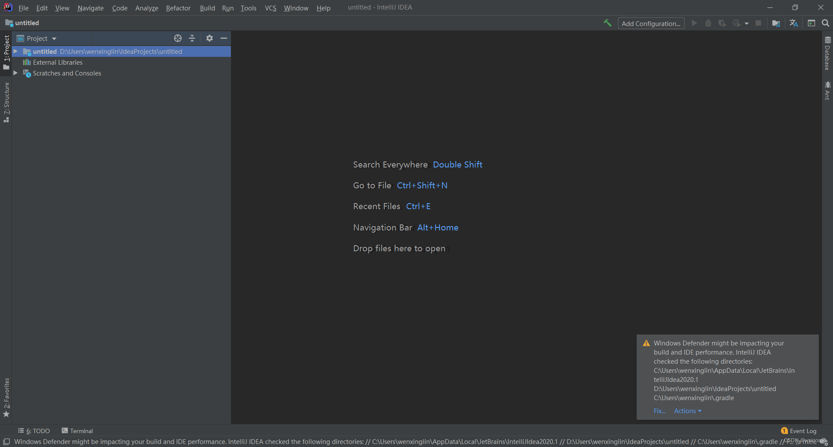This screenshot has height=447, width=833.
Task: Expand the untitled project node
Action: [x=15, y=51]
